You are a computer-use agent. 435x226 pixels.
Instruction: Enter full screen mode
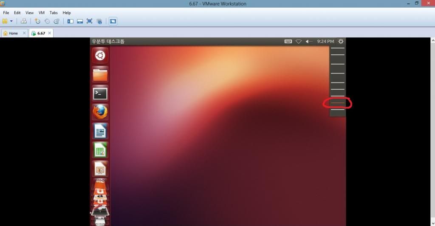click(89, 21)
